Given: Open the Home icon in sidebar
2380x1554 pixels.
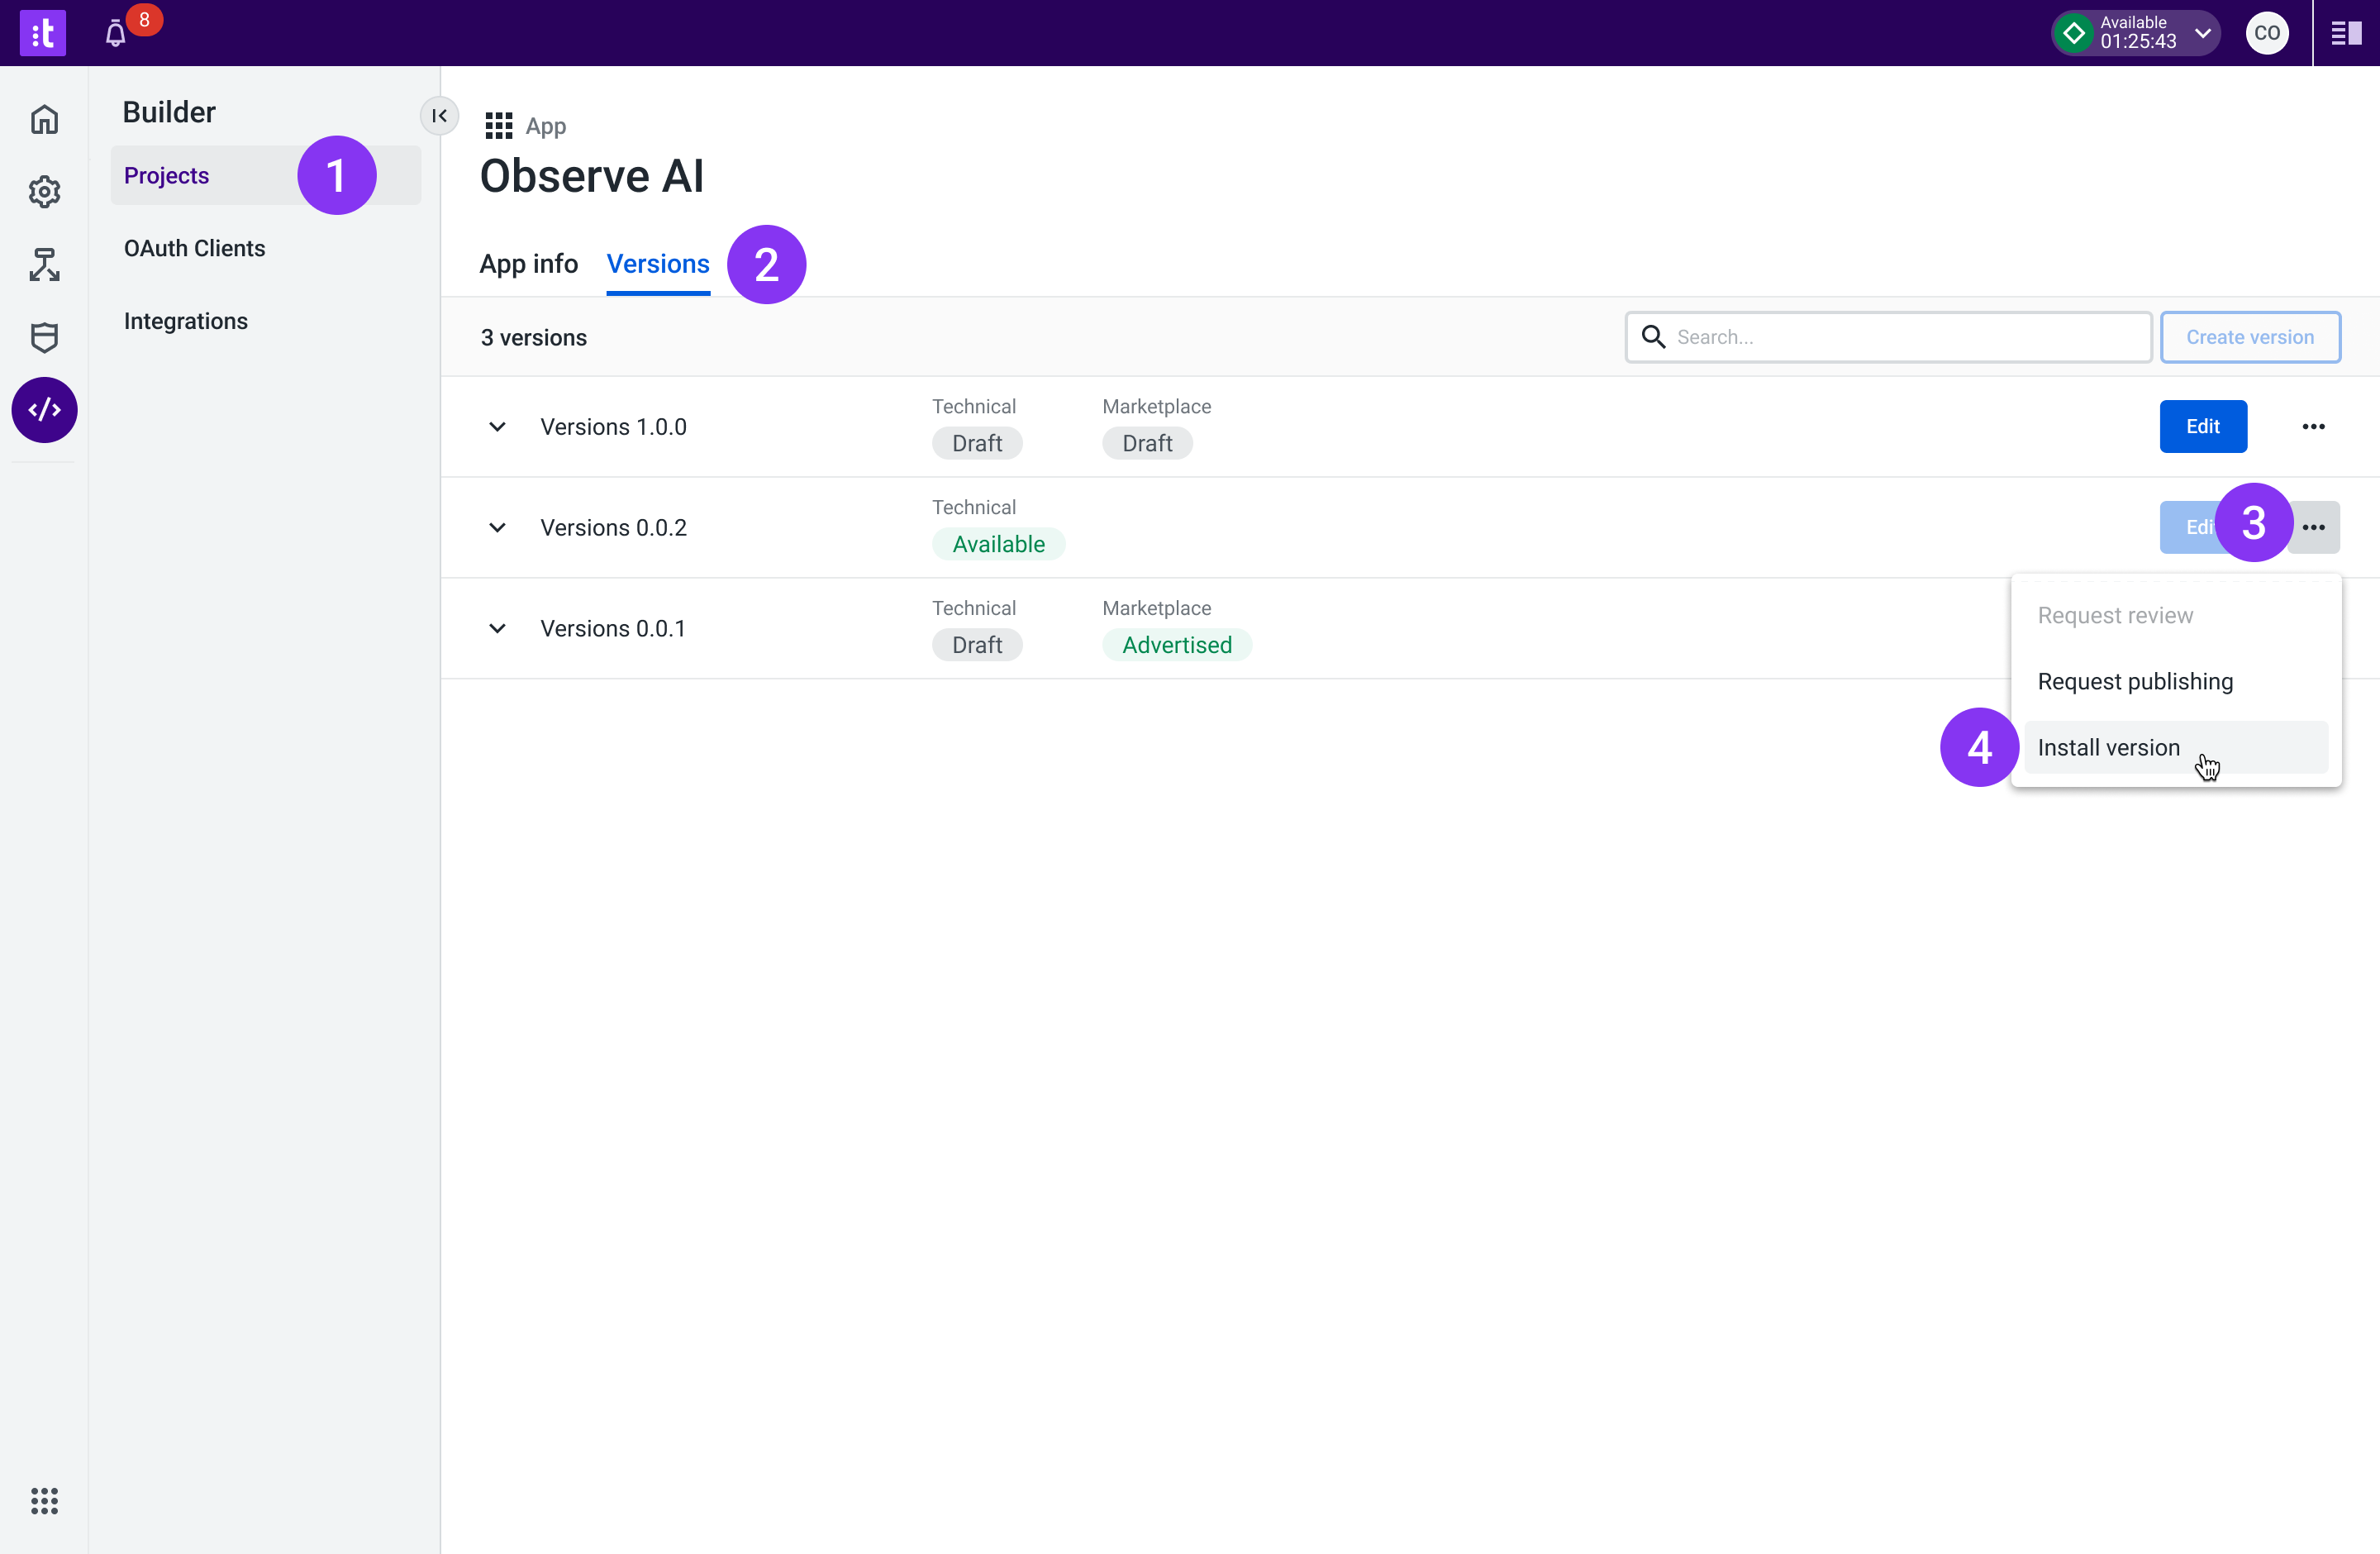Looking at the screenshot, I should pos(44,119).
